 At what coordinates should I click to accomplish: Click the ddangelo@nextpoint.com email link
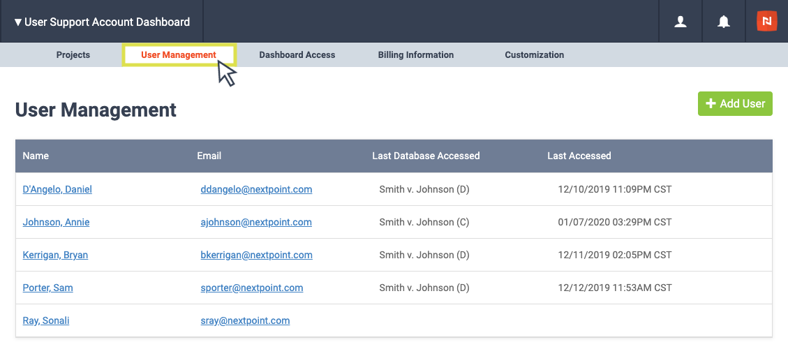(256, 189)
